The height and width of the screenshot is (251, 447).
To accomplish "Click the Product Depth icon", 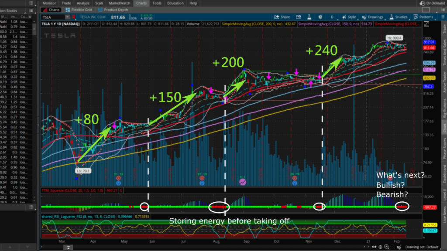I will (x=100, y=10).
